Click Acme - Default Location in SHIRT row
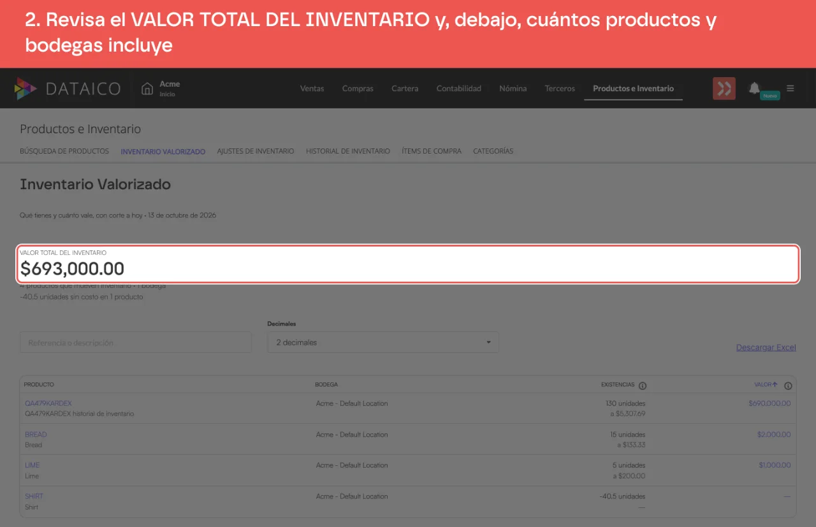 [x=352, y=496]
